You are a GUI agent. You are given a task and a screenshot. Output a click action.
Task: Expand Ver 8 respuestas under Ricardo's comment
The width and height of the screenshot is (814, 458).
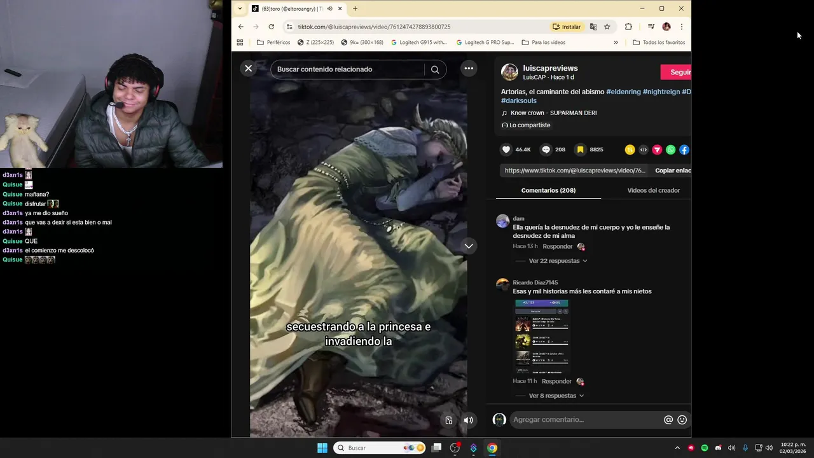point(556,396)
